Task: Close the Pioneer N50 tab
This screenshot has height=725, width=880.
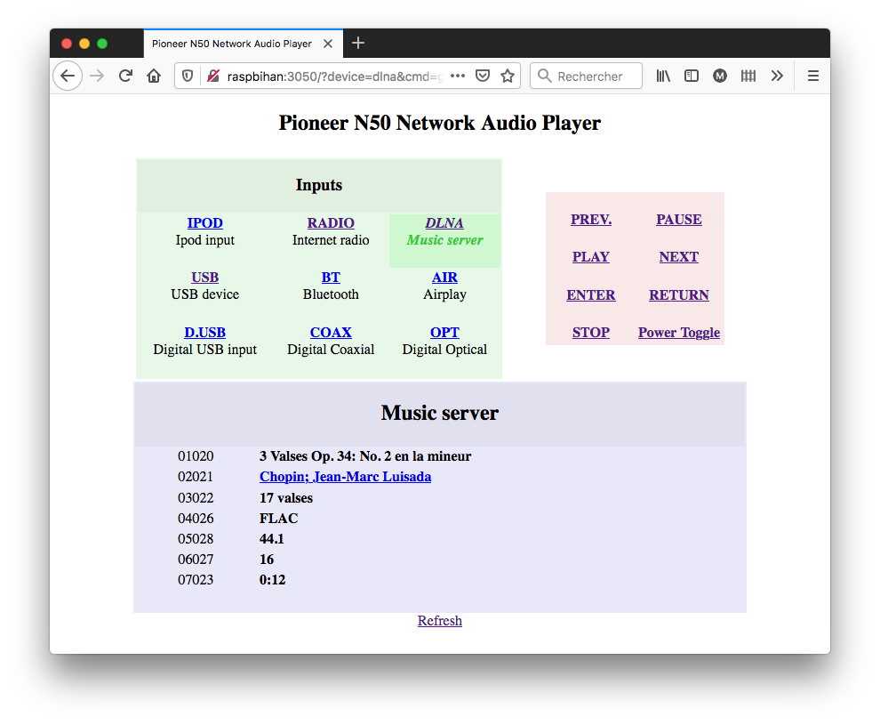Action: coord(328,44)
